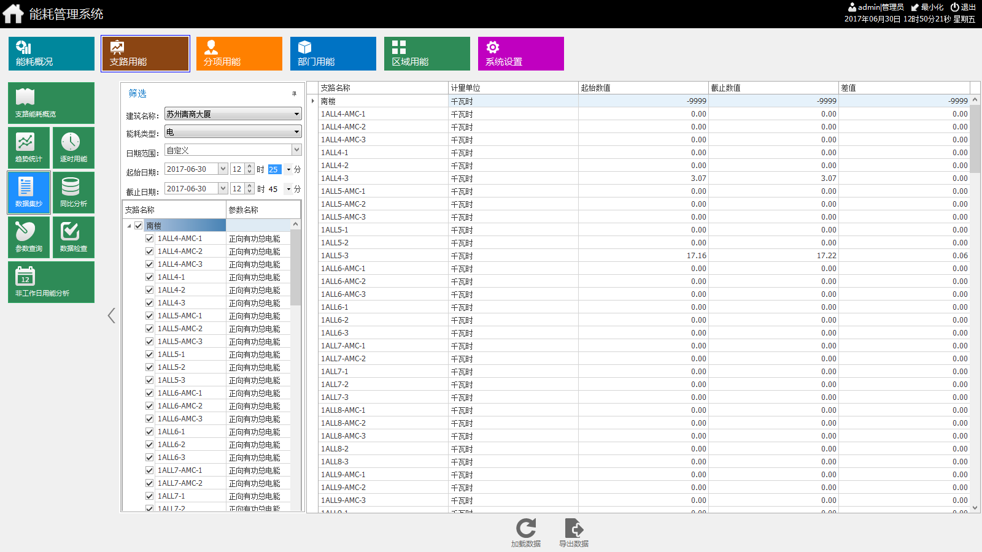Uncheck branch 1ALL4-AMC-2
Image resolution: width=982 pixels, height=552 pixels.
[149, 251]
